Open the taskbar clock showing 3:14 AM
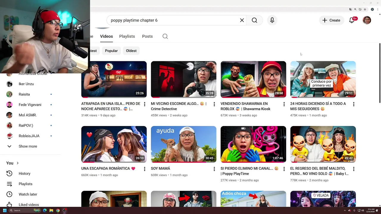The image size is (381, 214). 371,210
